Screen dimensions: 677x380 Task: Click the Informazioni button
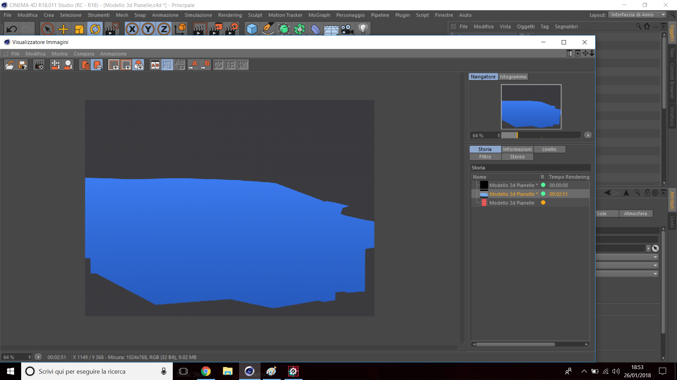517,149
